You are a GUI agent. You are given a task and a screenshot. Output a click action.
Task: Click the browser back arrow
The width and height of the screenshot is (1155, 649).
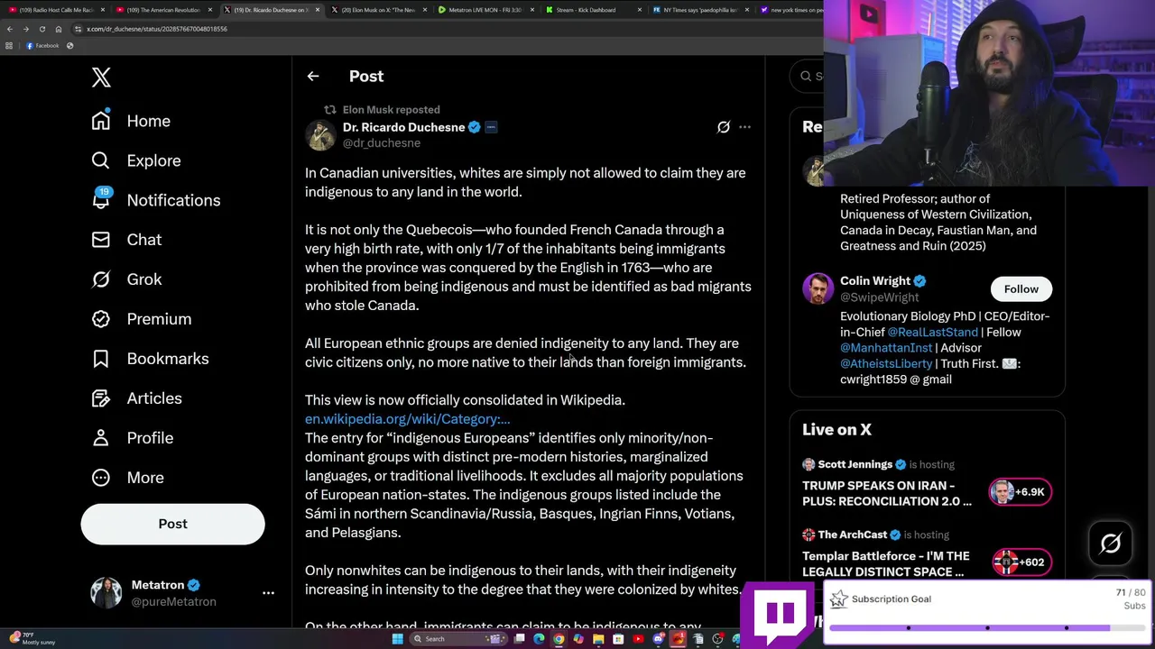(x=9, y=29)
